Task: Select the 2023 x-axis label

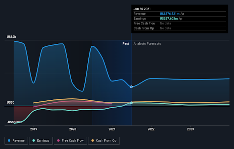Action: point(190,129)
